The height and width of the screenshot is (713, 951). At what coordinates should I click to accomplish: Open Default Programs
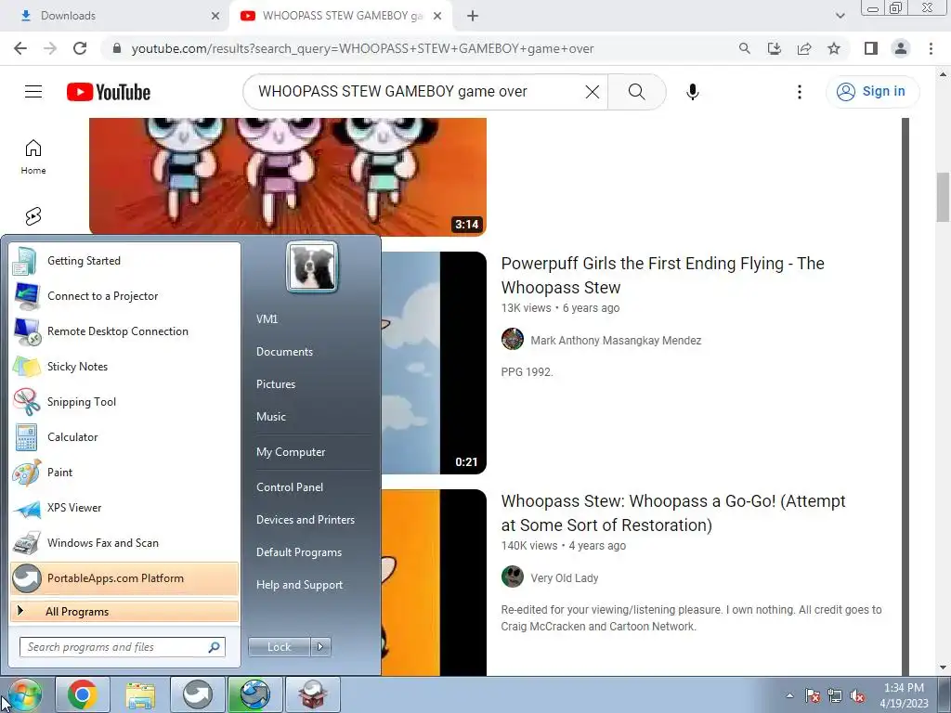[x=299, y=552]
